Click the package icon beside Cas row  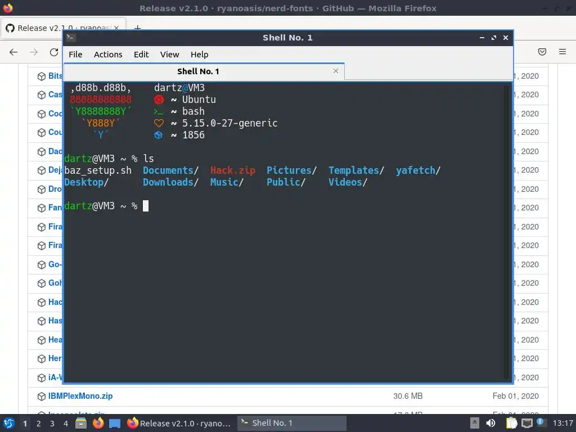click(x=42, y=95)
